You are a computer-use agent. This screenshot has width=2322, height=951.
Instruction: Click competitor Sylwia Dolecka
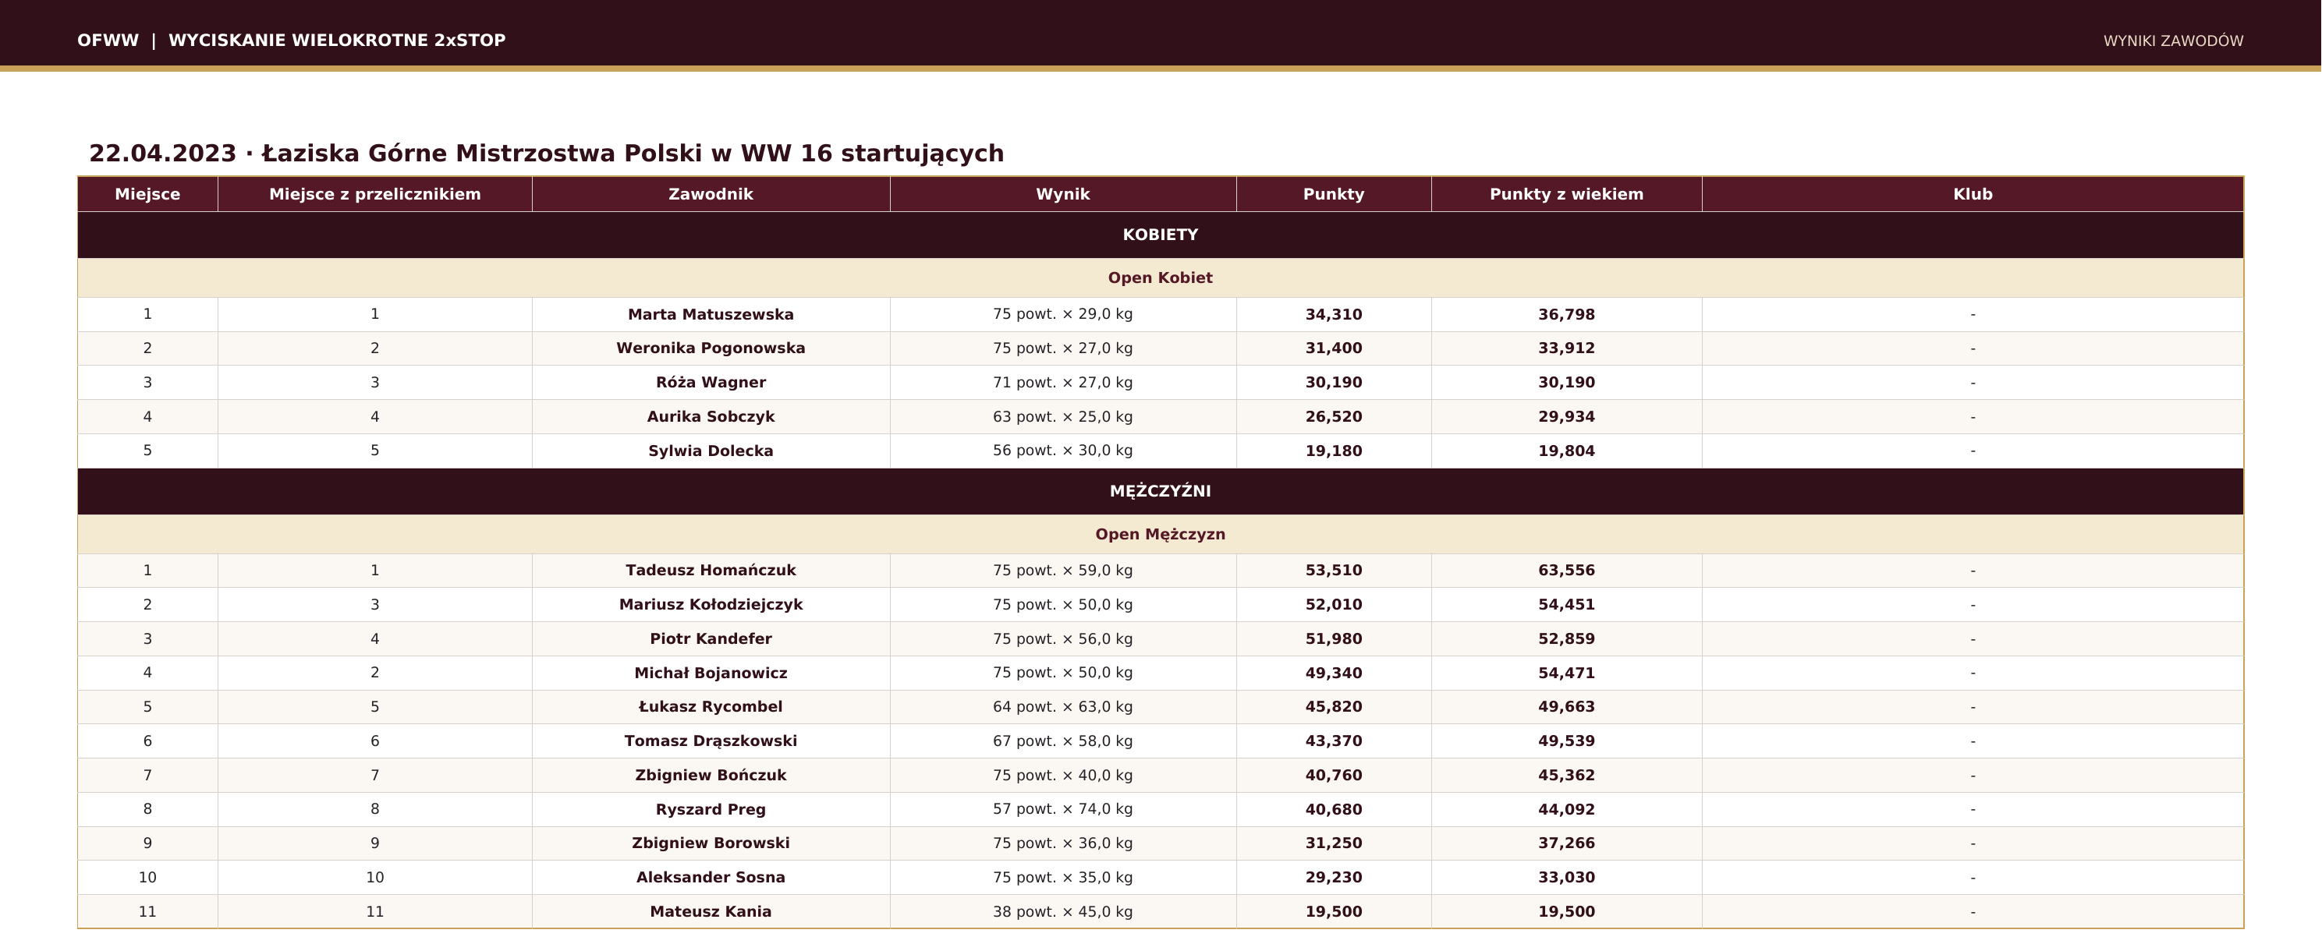click(711, 451)
